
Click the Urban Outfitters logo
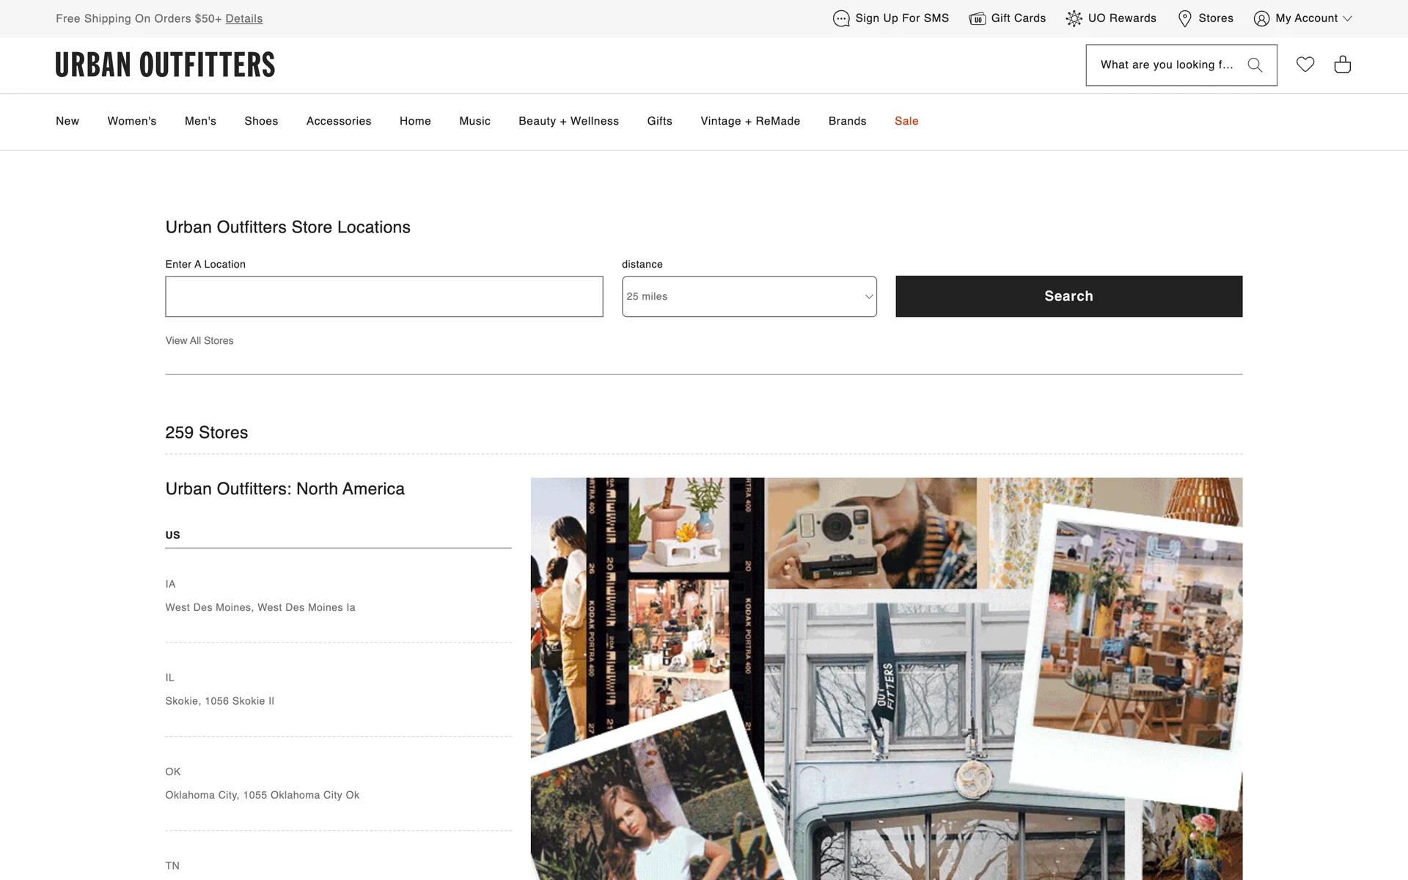click(x=165, y=65)
